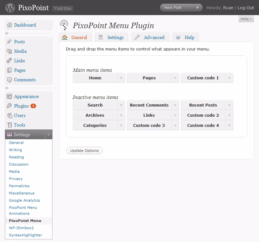Expand the Search item arrow
Image resolution: width=259 pixels, height=242 pixels.
click(121, 105)
